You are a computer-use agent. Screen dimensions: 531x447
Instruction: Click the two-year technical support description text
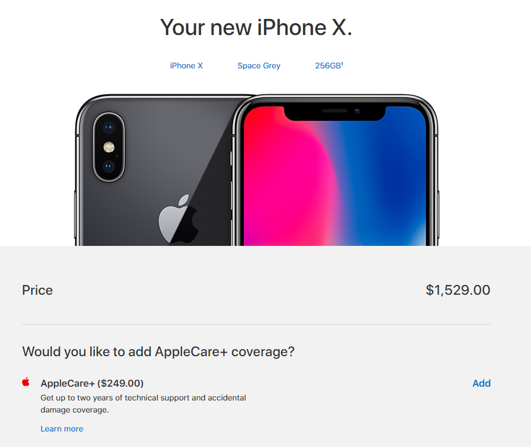pos(144,404)
